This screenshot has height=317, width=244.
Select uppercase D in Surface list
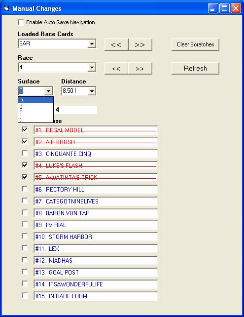tap(35, 100)
